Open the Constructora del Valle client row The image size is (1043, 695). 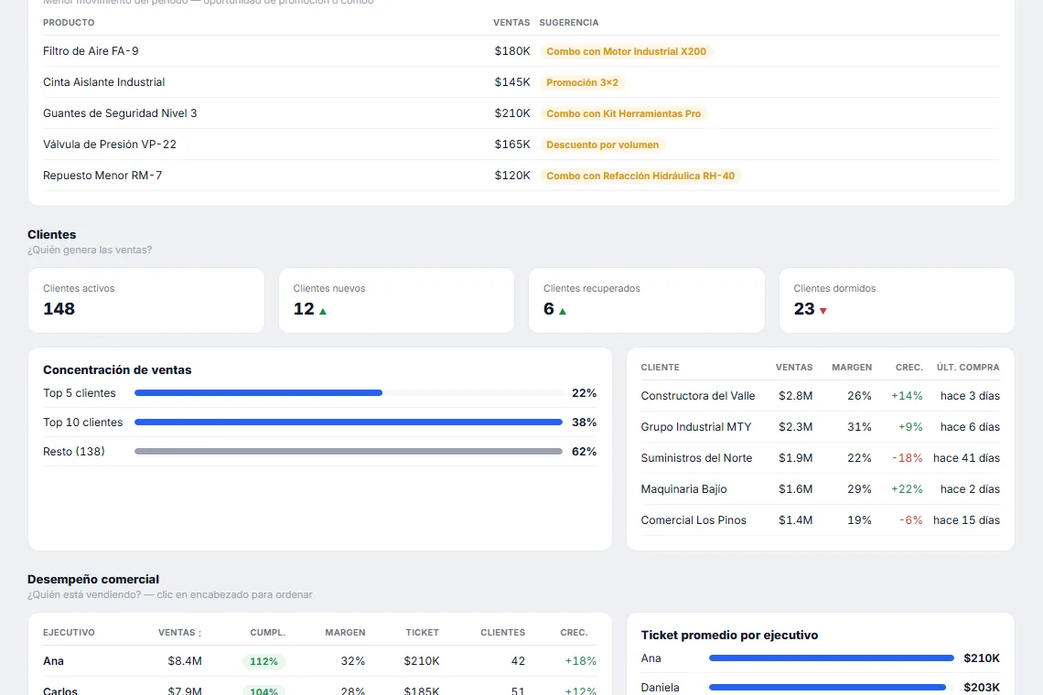[x=820, y=396]
